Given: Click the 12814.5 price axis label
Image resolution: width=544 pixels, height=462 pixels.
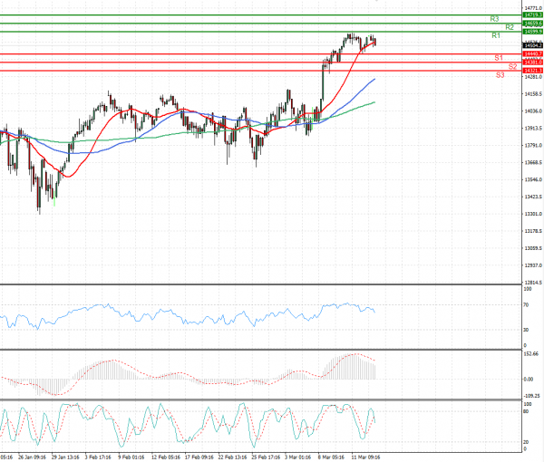Looking at the screenshot, I should (533, 283).
